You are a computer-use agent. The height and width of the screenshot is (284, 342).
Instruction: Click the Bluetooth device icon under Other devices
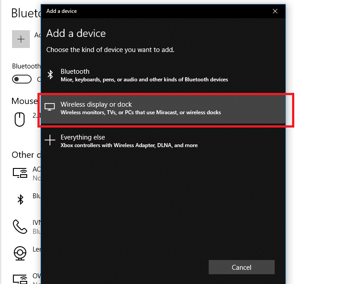[21, 200]
